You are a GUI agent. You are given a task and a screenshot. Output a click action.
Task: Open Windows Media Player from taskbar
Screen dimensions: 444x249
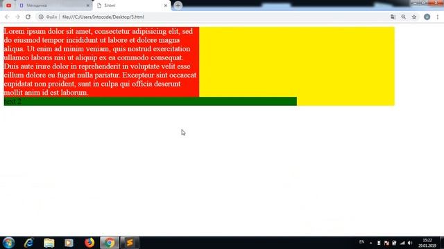pyautogui.click(x=69, y=243)
